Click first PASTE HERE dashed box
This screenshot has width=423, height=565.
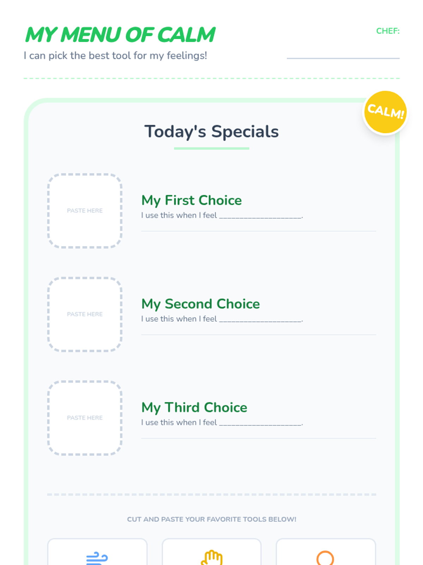click(x=85, y=211)
